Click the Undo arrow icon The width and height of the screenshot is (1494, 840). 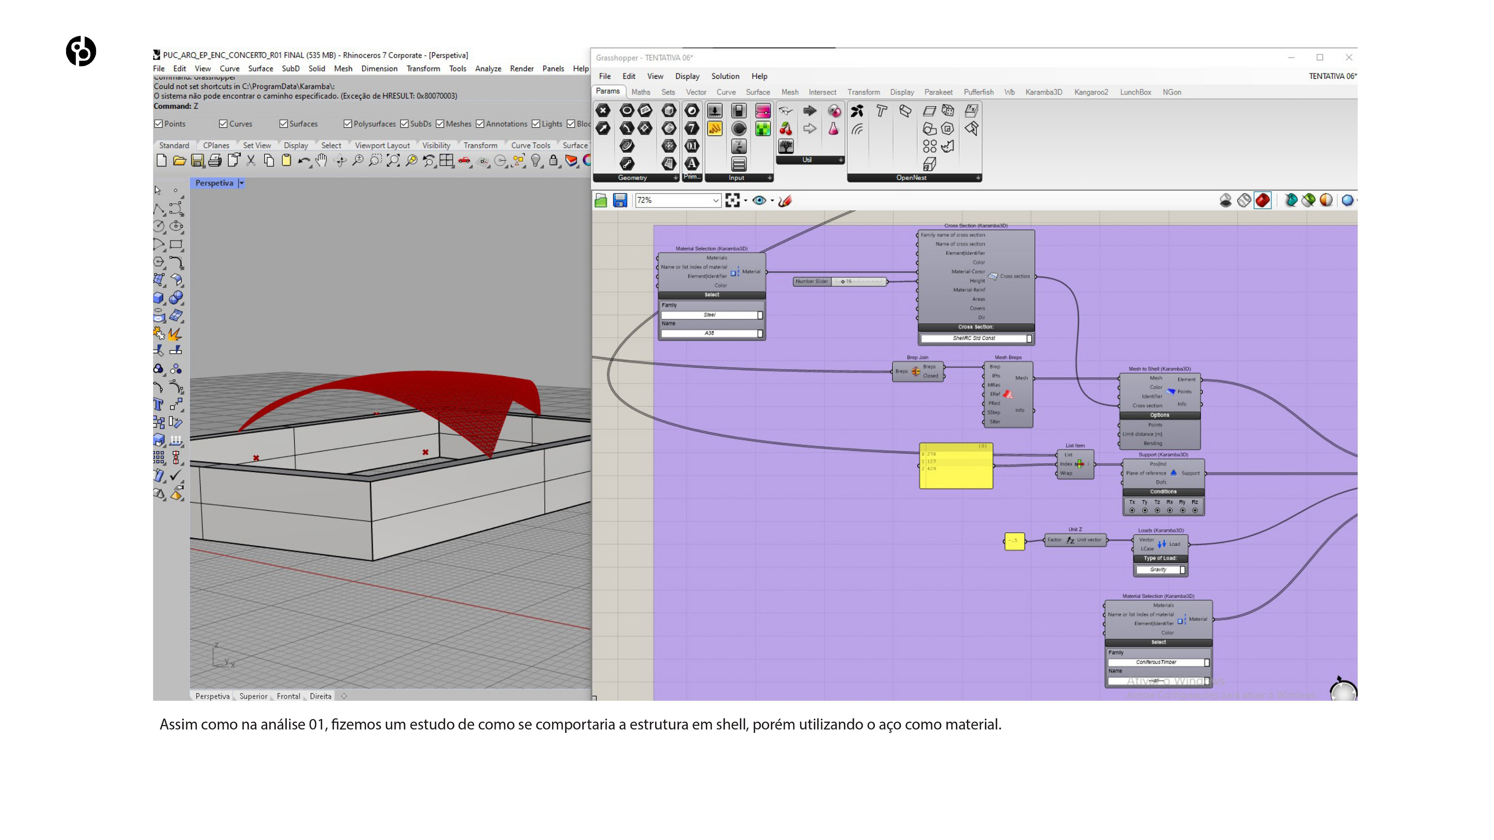303,161
